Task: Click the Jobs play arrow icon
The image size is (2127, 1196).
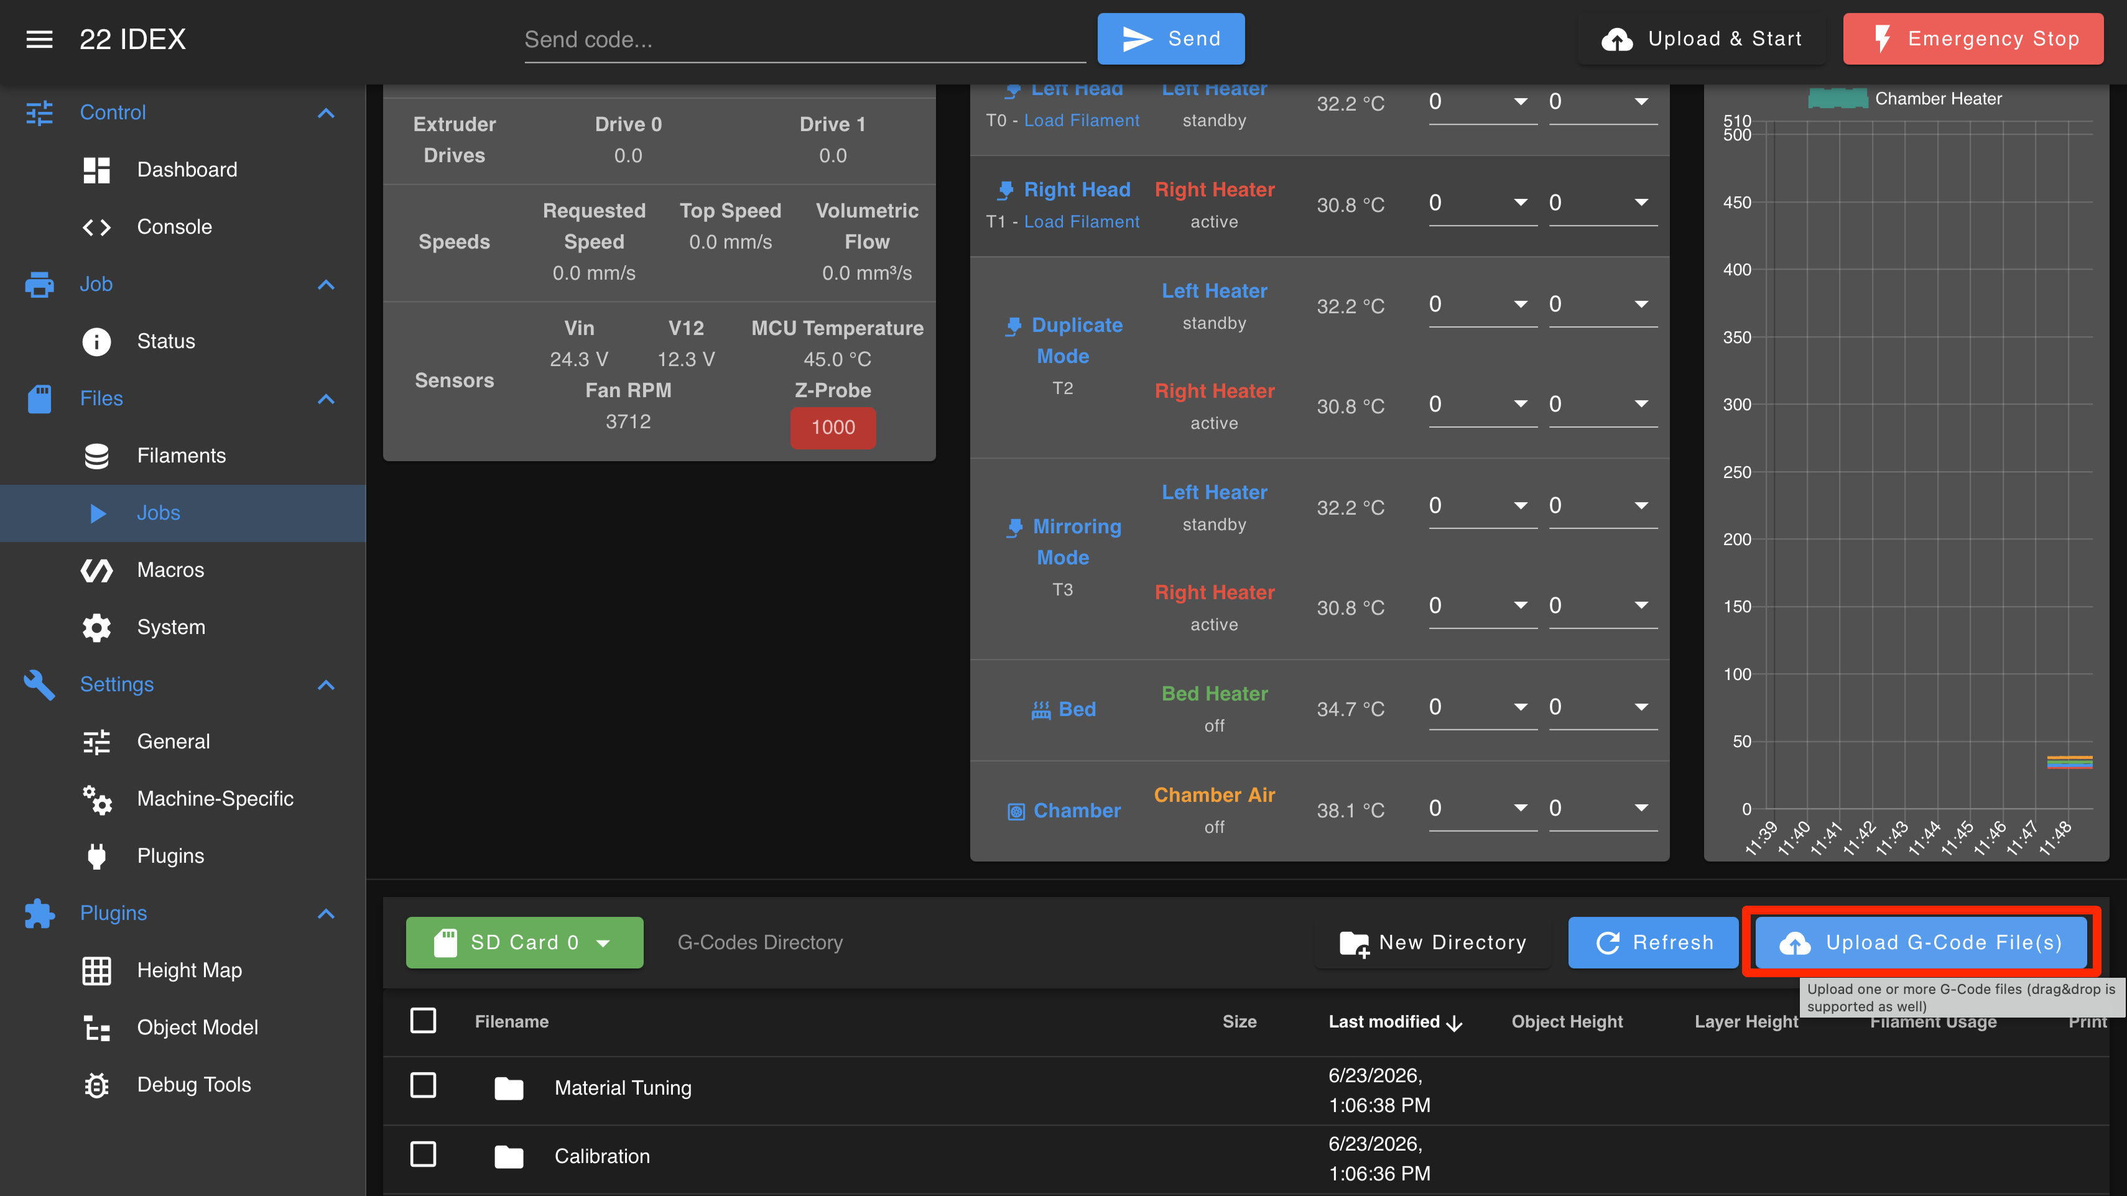Action: [98, 513]
